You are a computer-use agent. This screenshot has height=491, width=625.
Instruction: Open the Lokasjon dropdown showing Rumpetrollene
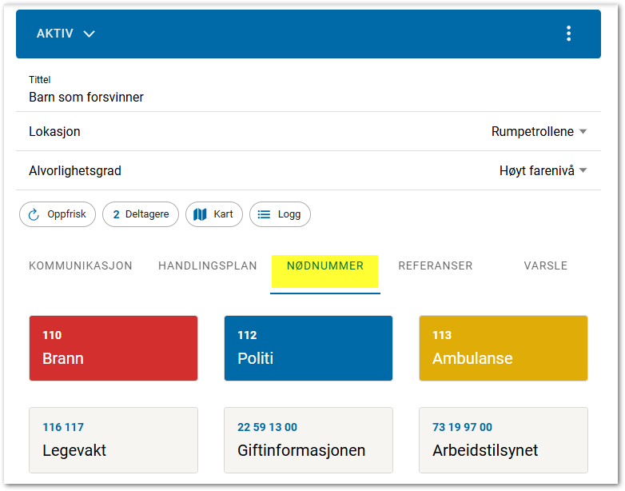(539, 132)
